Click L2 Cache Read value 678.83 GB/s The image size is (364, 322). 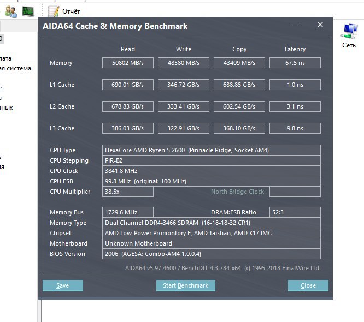tap(128, 106)
